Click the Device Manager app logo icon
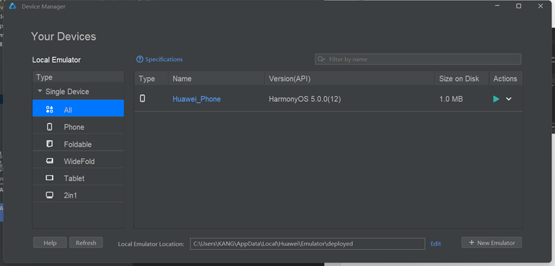This screenshot has height=266, width=555. point(13,6)
